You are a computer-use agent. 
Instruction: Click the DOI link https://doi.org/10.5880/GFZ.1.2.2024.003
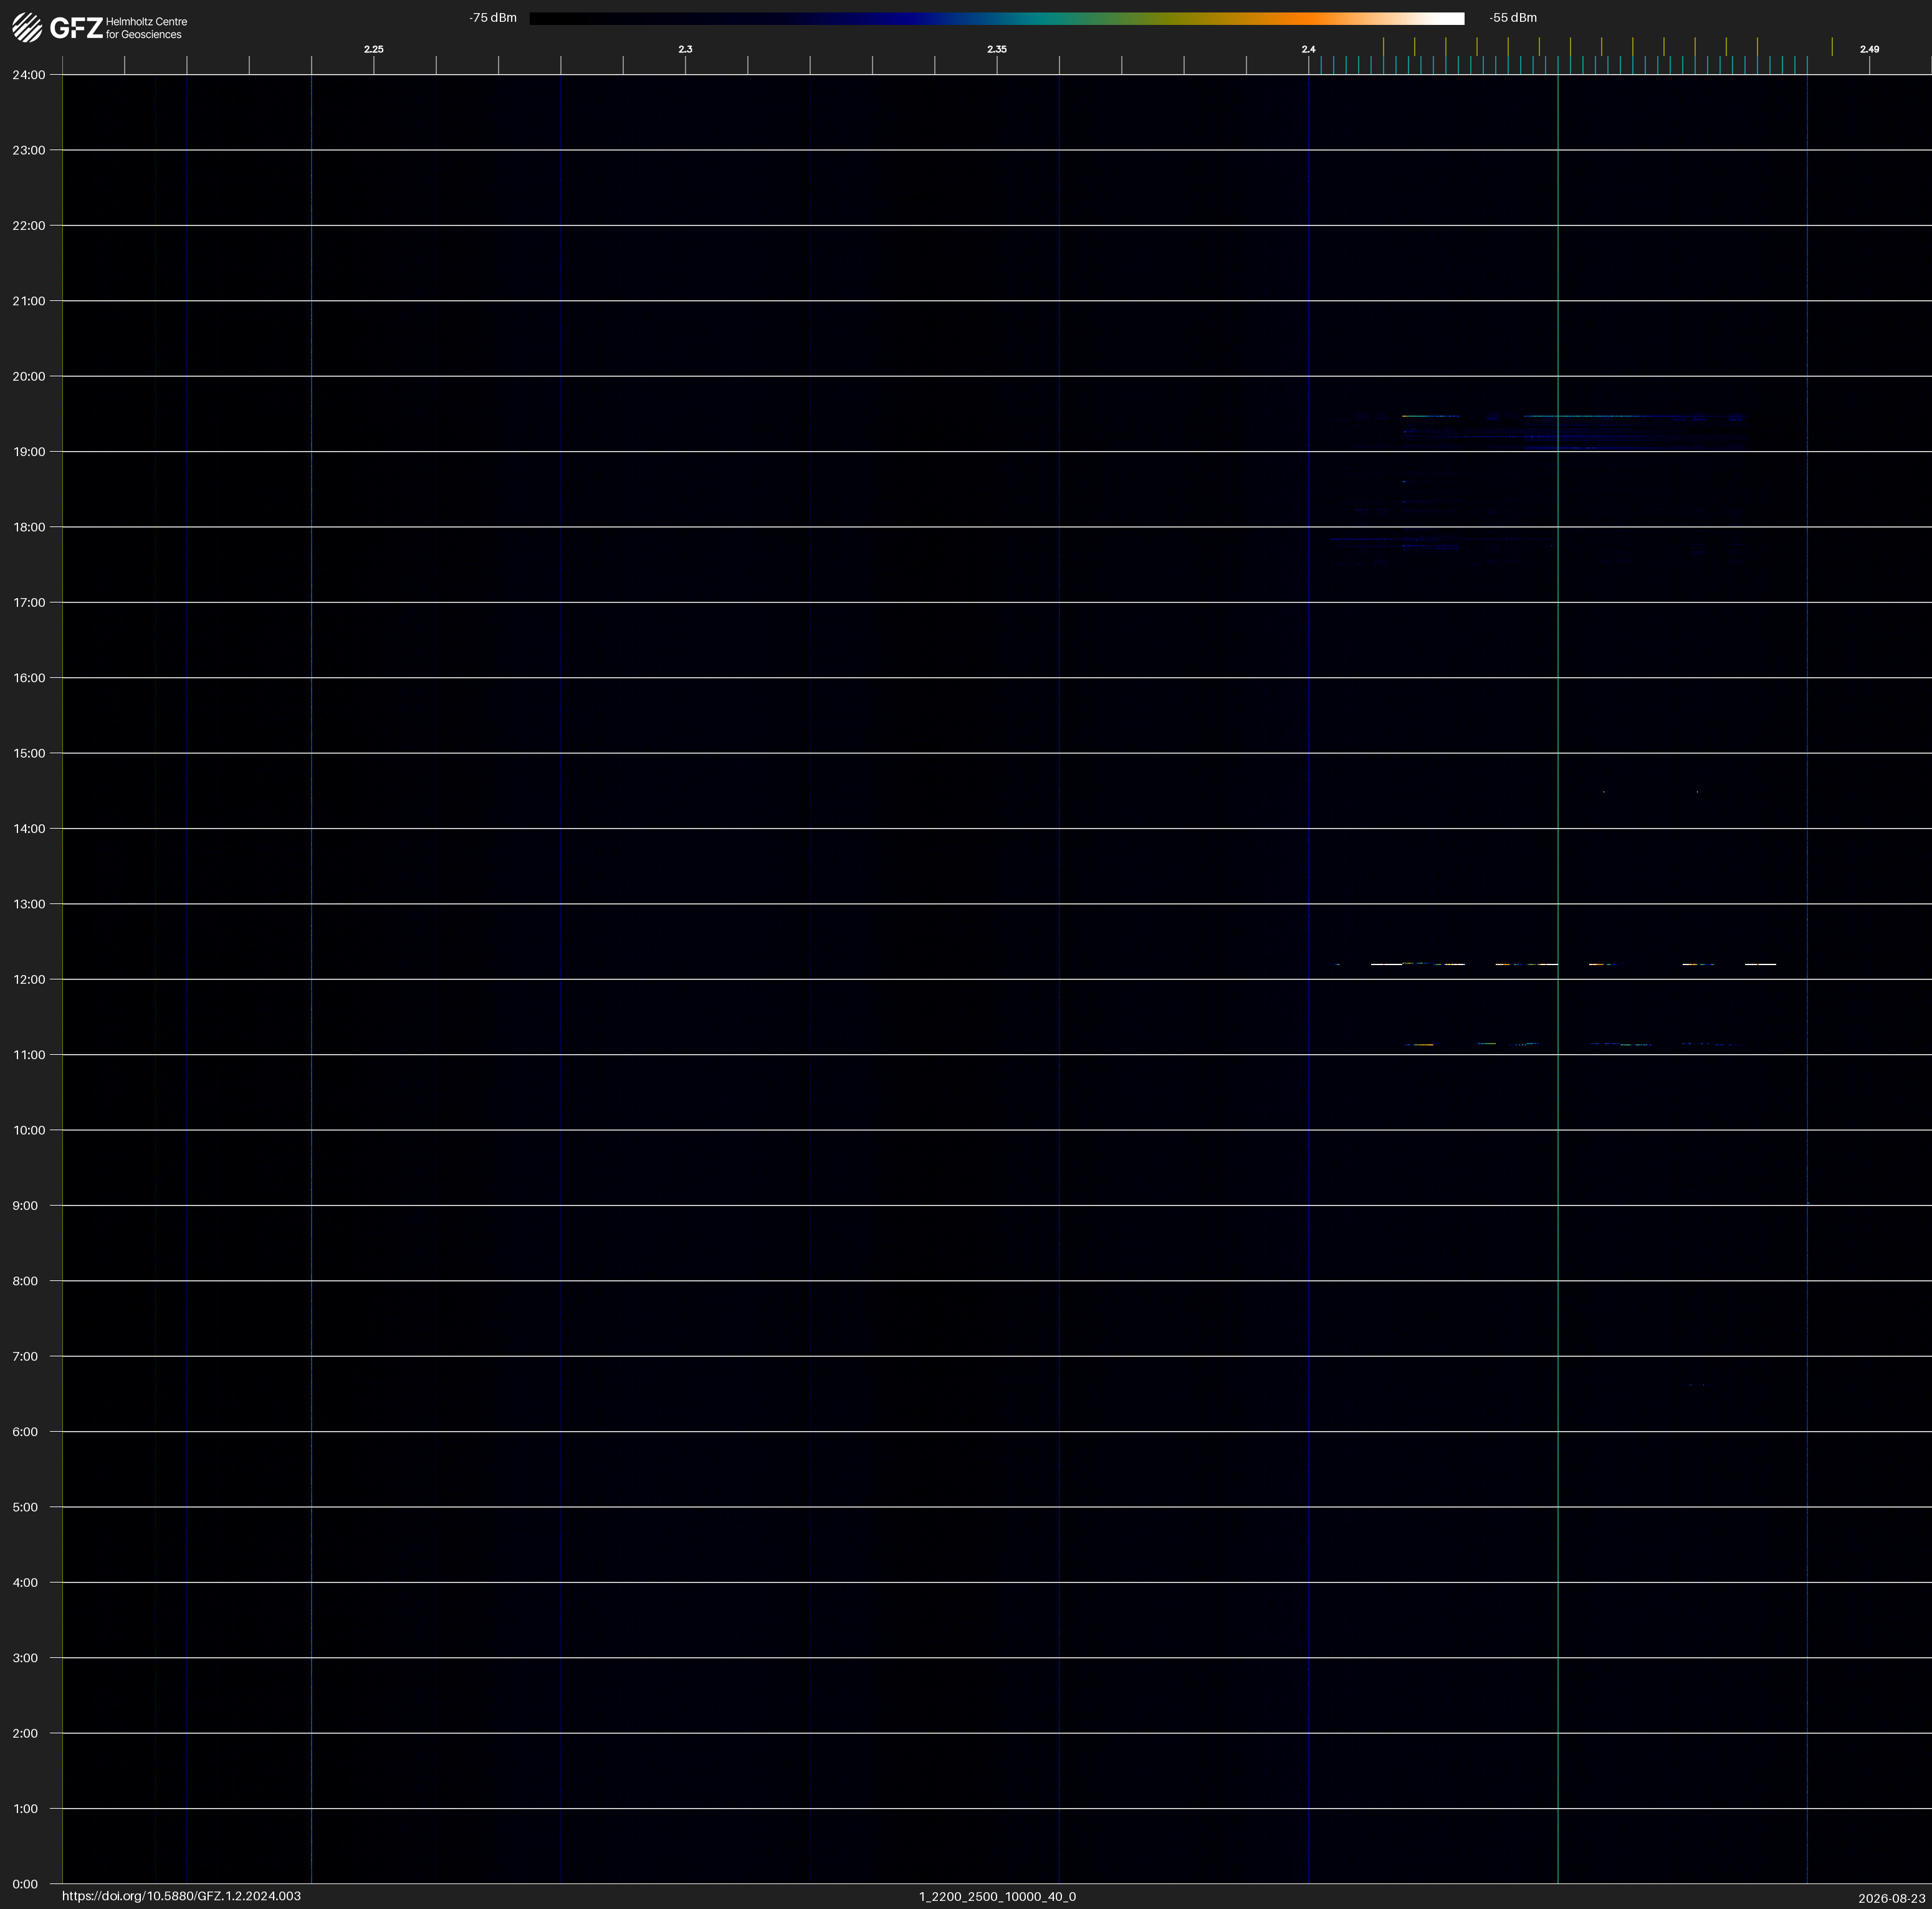point(181,1896)
